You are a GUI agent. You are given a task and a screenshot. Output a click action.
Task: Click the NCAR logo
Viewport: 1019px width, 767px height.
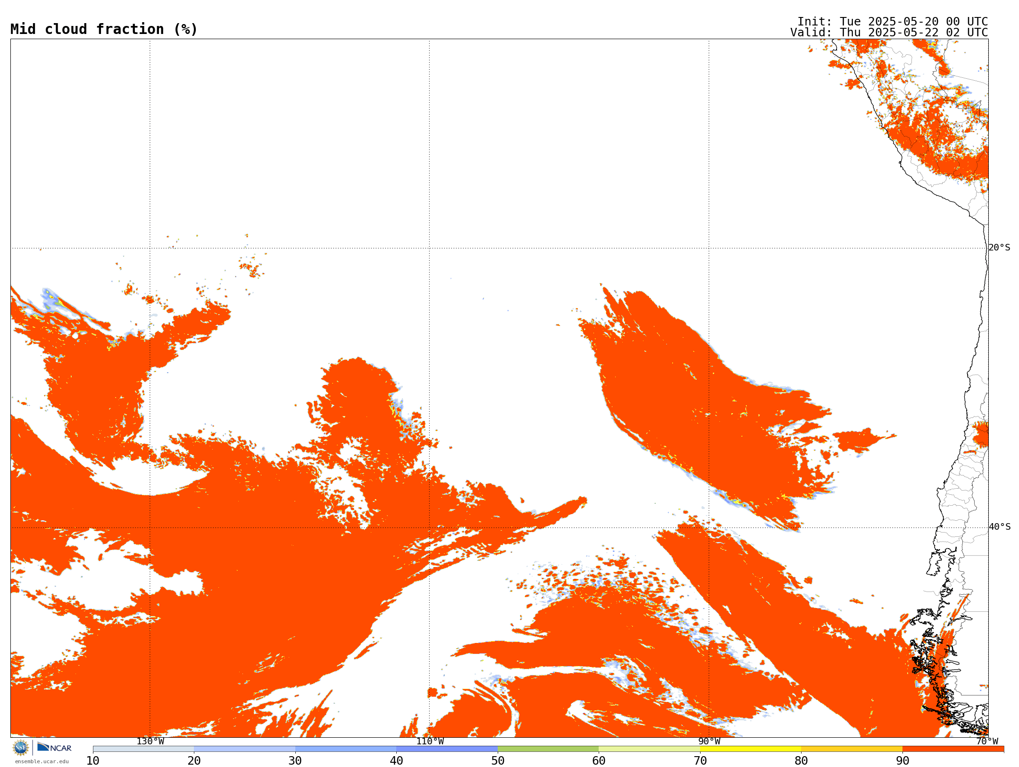54,747
